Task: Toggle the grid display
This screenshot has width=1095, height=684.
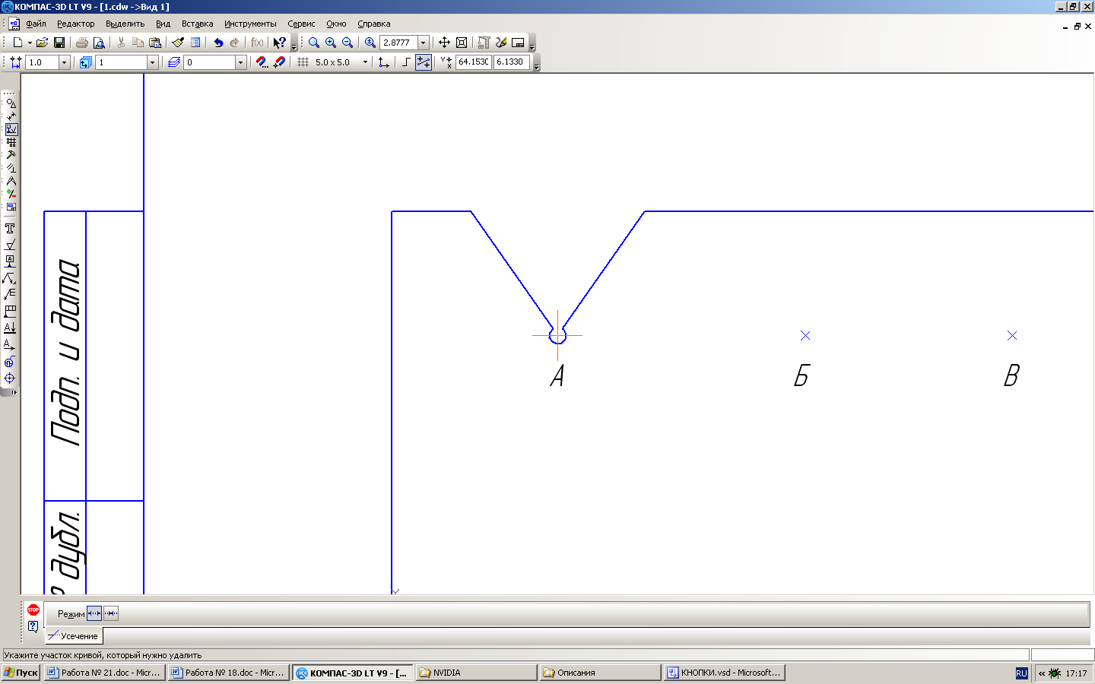Action: [x=303, y=62]
